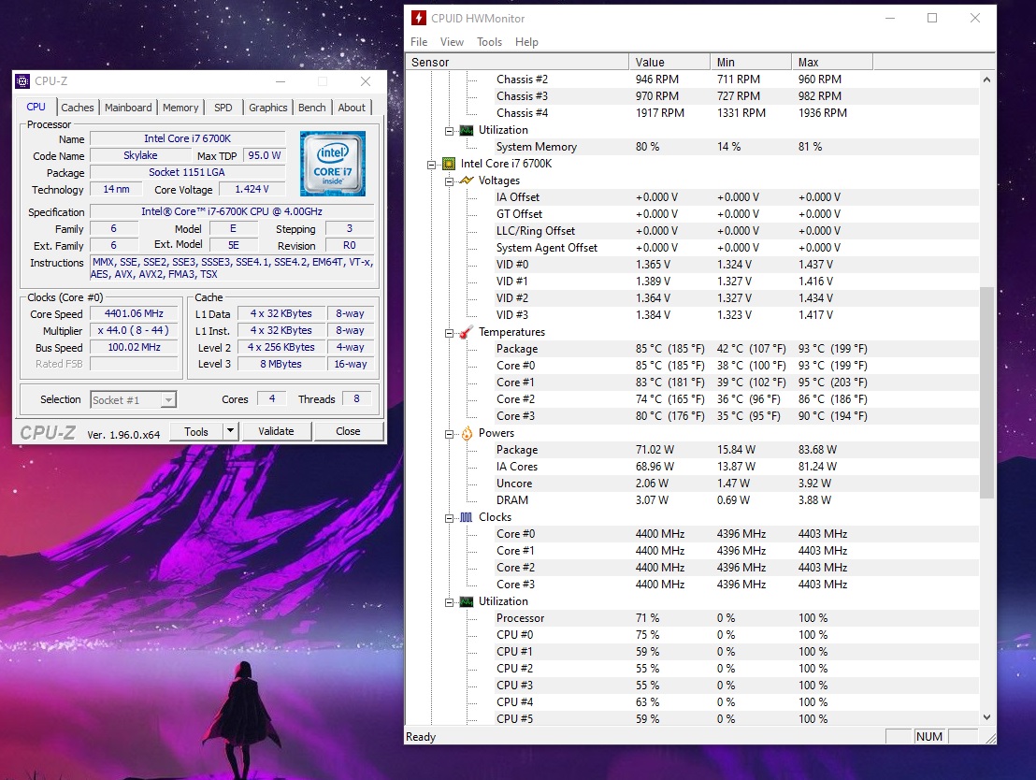Click the Instructions list text in CPU-Z
Image resolution: width=1036 pixels, height=780 pixels.
click(x=232, y=268)
